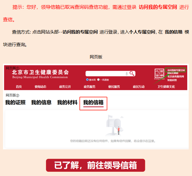Click the microphone voice search icon
Image resolution: width=192 pixels, height=176 pixels.
click(x=127, y=74)
